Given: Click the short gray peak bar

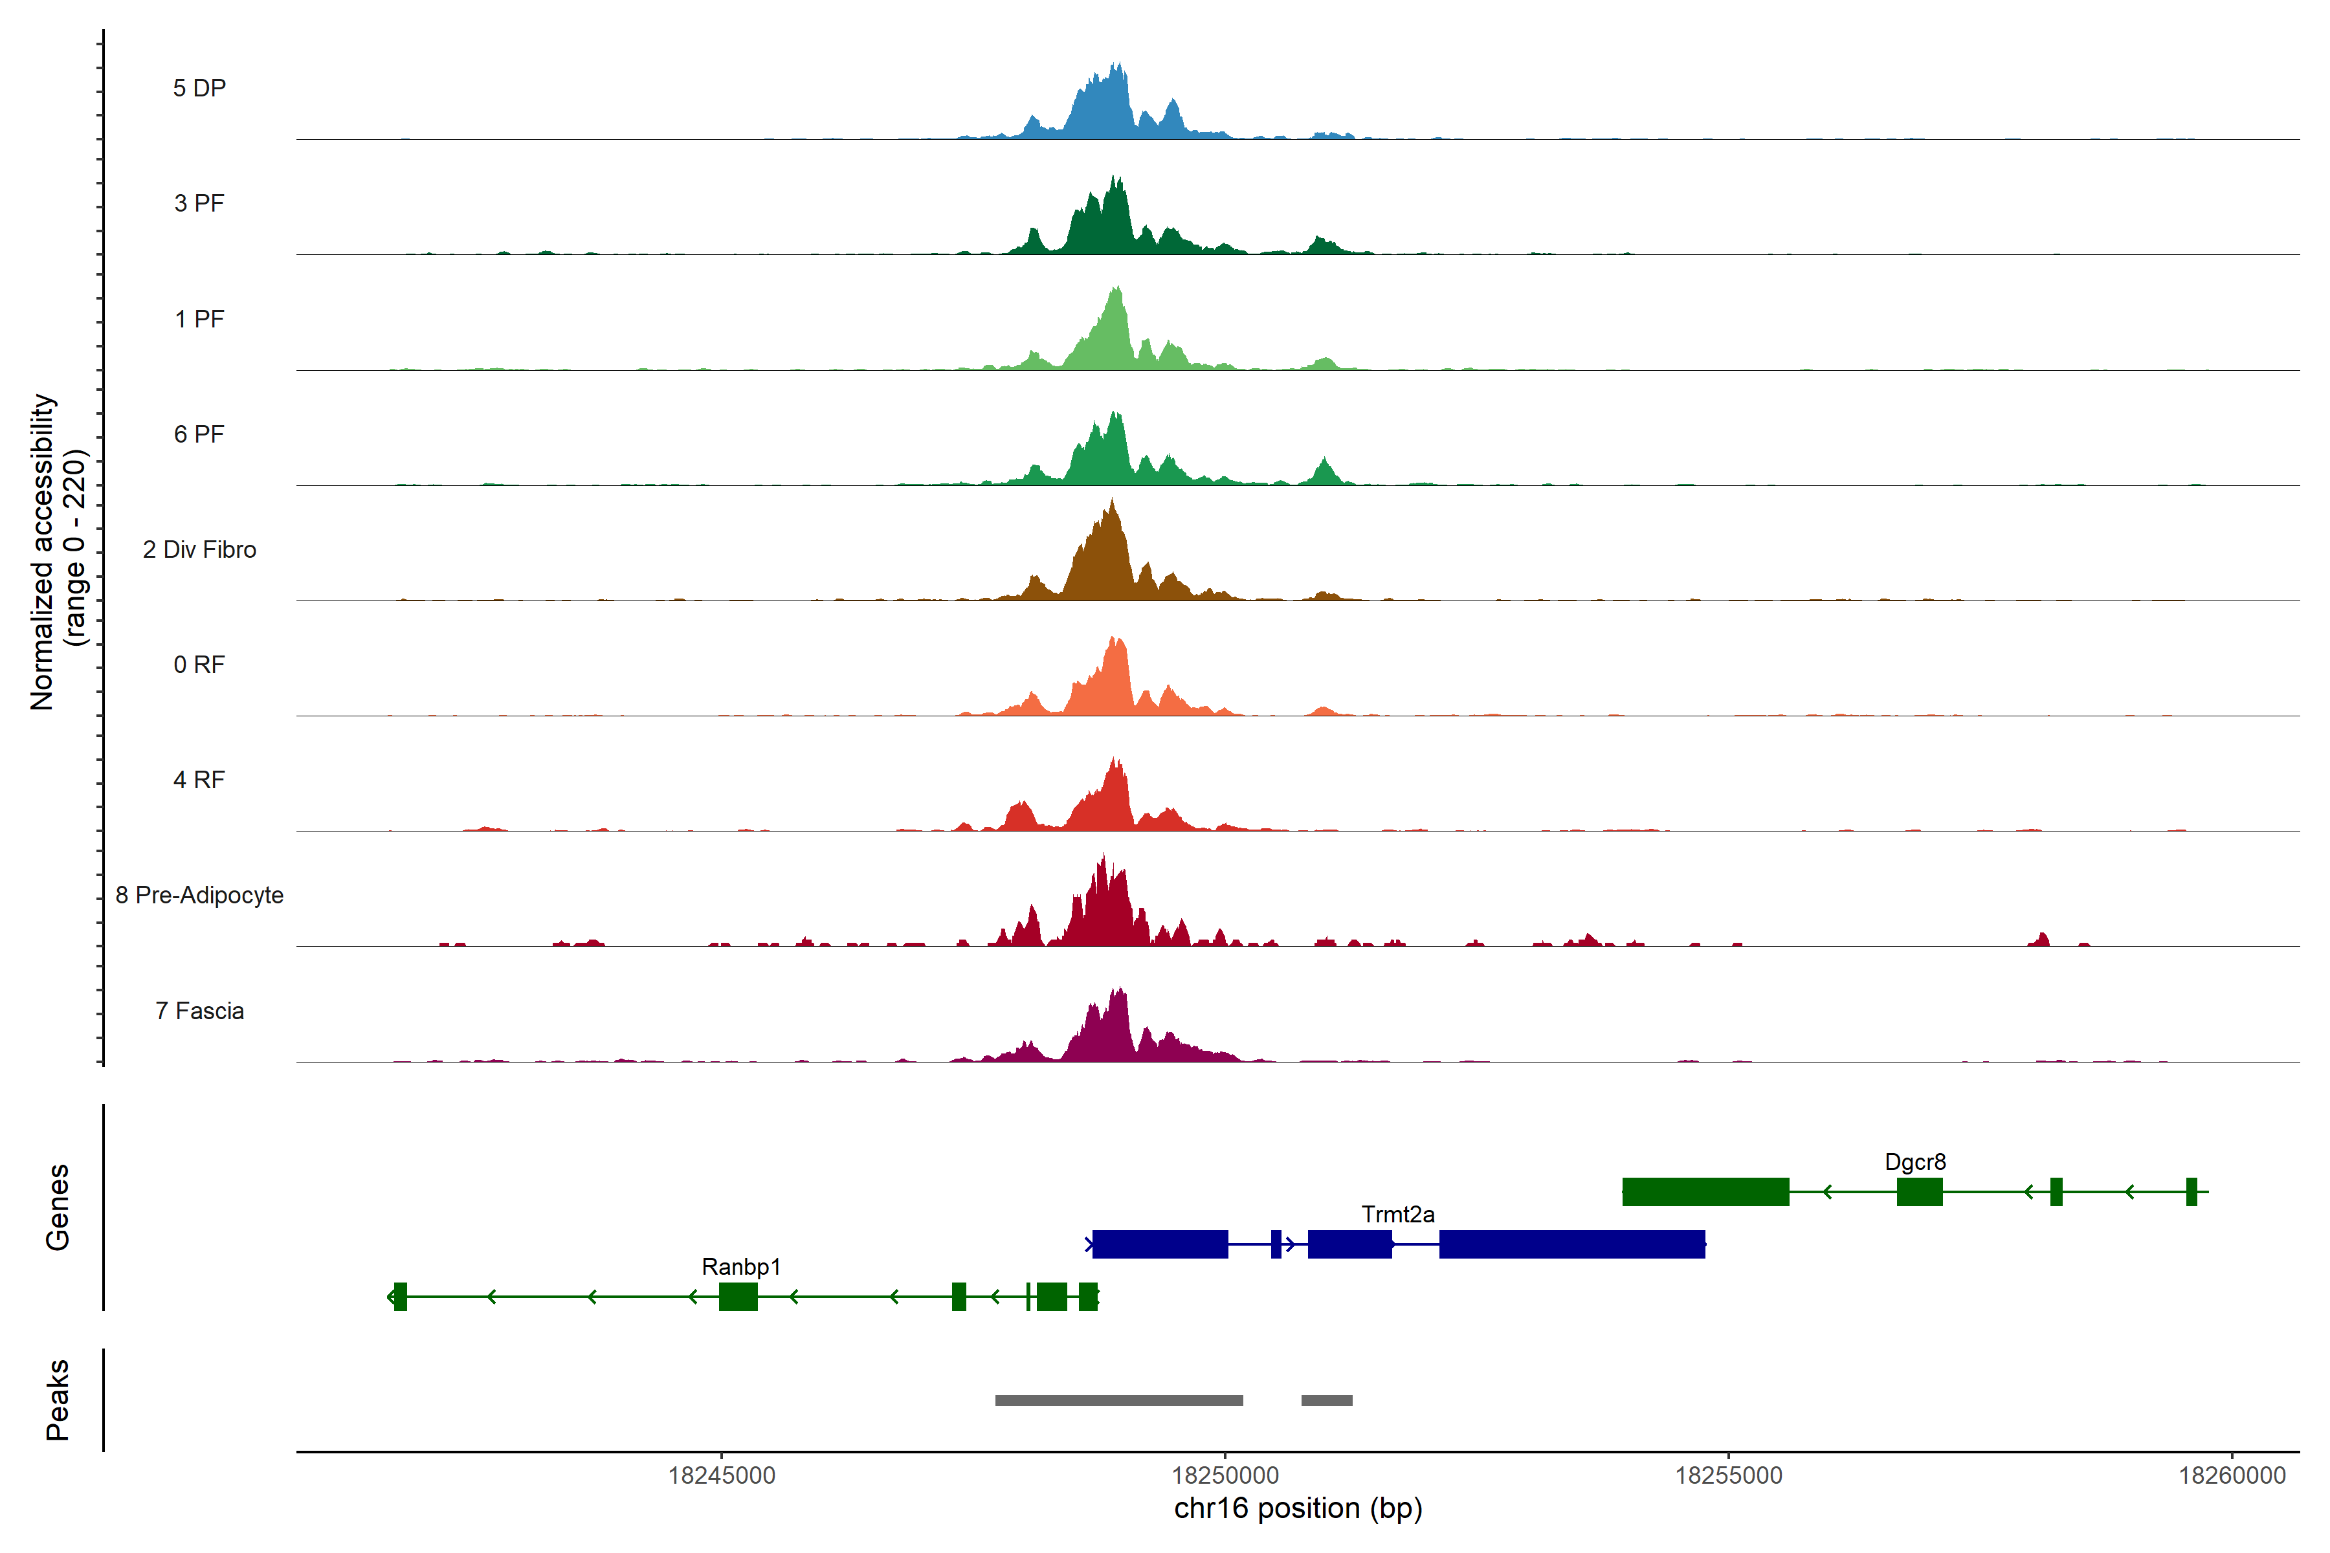Looking at the screenshot, I should pos(1326,1400).
